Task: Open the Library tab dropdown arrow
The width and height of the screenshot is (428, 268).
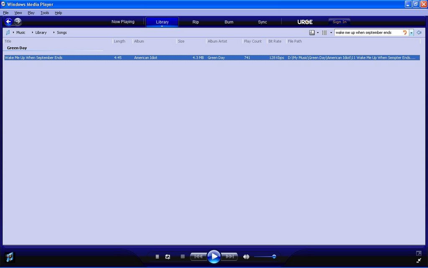Action: tap(162, 26)
